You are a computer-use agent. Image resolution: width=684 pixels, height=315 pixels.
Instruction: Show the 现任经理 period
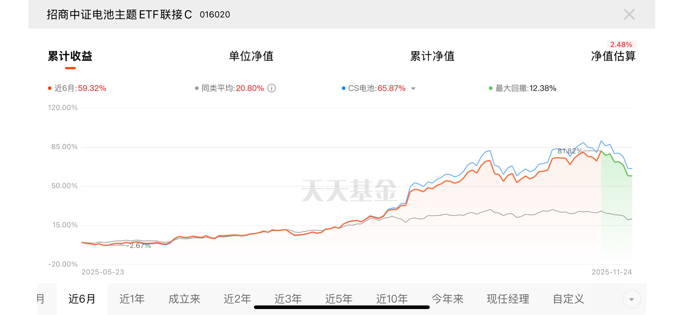coord(508,299)
